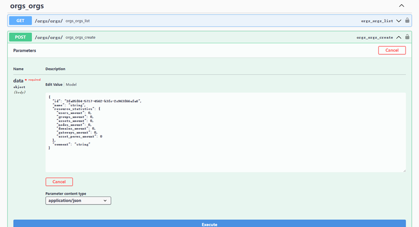The image size is (419, 227).
Task: Click the orgs_orgs tag heading
Action: (27, 6)
